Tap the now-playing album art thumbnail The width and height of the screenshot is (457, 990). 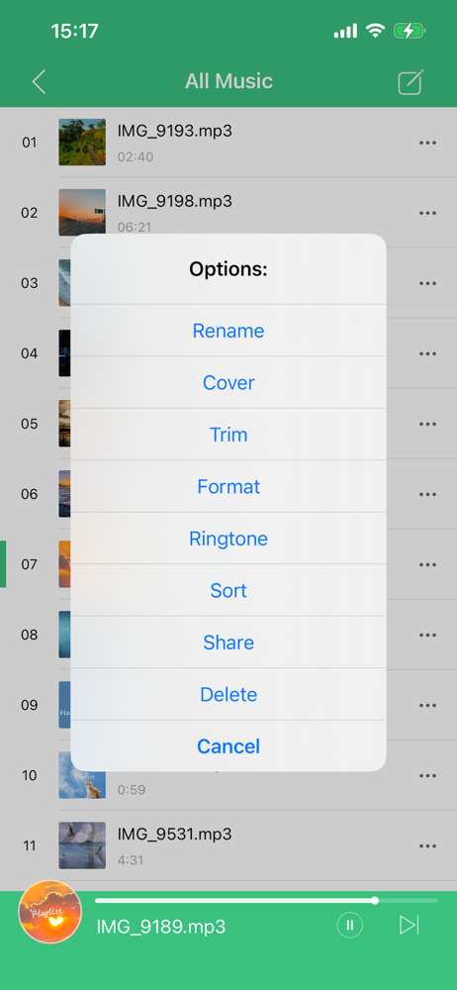pyautogui.click(x=49, y=912)
